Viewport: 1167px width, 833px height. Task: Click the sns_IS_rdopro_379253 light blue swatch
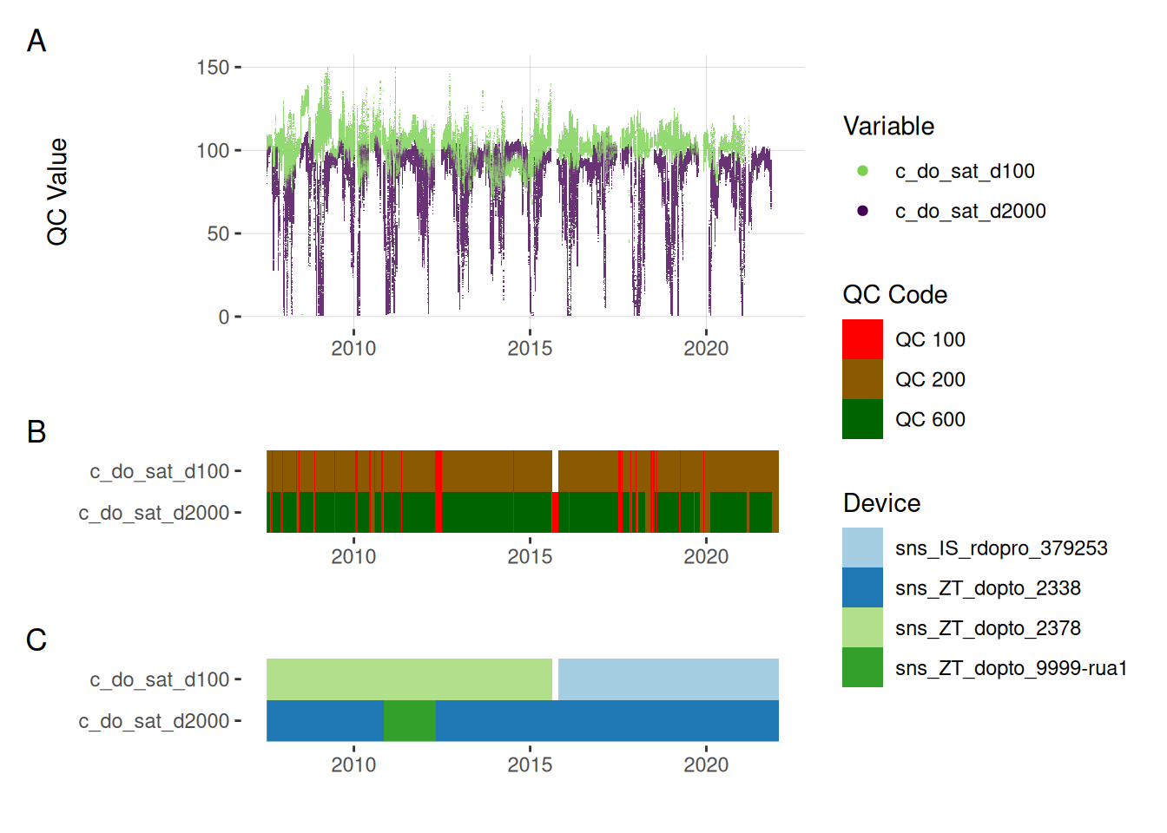pos(862,548)
